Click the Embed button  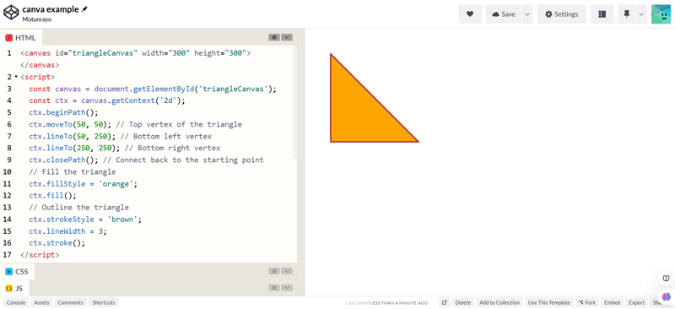612,302
